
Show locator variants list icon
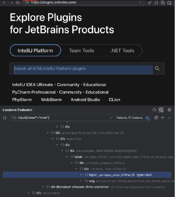point(147,118)
